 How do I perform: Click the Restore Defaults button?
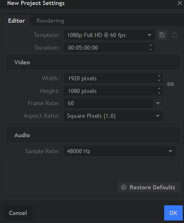pos(149,187)
